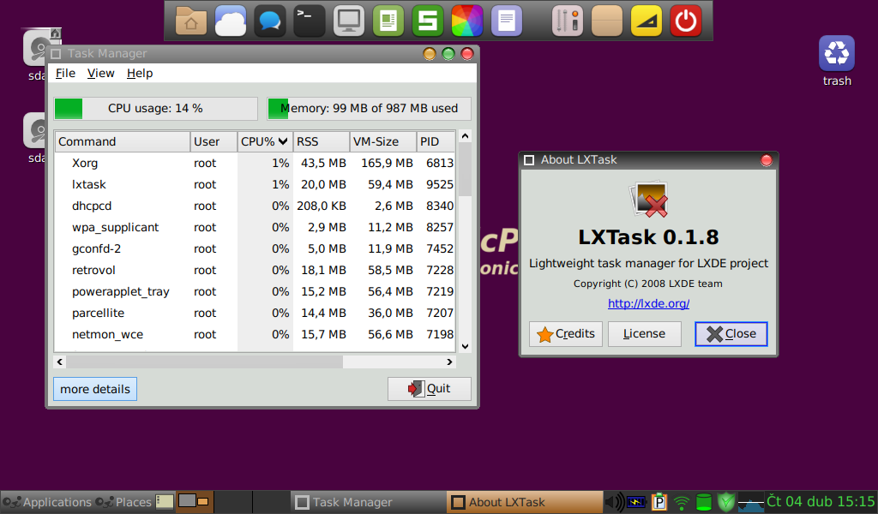Open the green S application in the dock

coord(427,20)
